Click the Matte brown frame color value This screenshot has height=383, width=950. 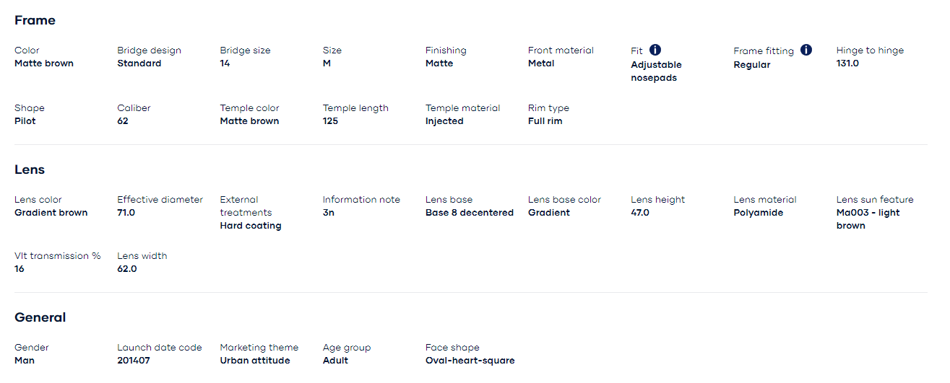44,63
